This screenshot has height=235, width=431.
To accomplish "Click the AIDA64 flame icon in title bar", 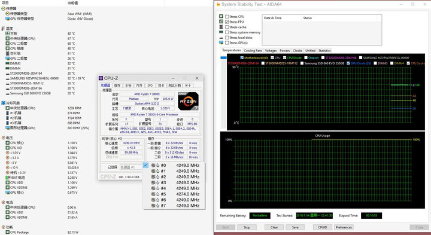I will (218, 4).
